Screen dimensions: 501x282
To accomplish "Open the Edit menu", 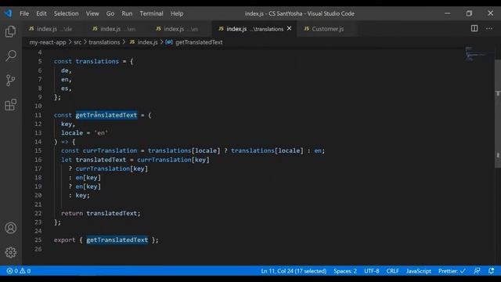I will [41, 13].
